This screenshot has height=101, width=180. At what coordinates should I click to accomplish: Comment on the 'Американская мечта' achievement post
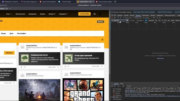point(24,67)
